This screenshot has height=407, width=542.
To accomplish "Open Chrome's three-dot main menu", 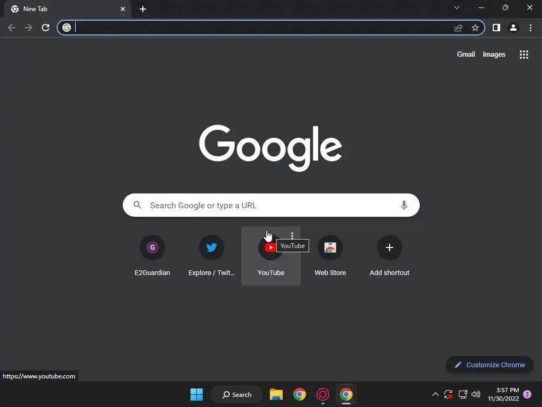I will [530, 28].
